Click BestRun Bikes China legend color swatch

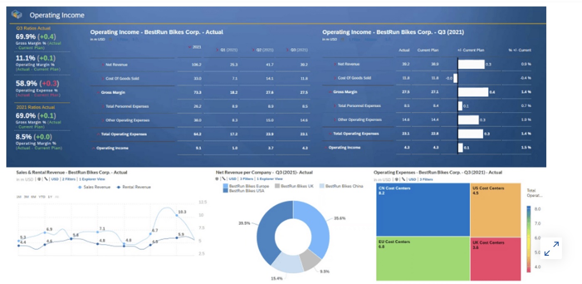pos(321,186)
